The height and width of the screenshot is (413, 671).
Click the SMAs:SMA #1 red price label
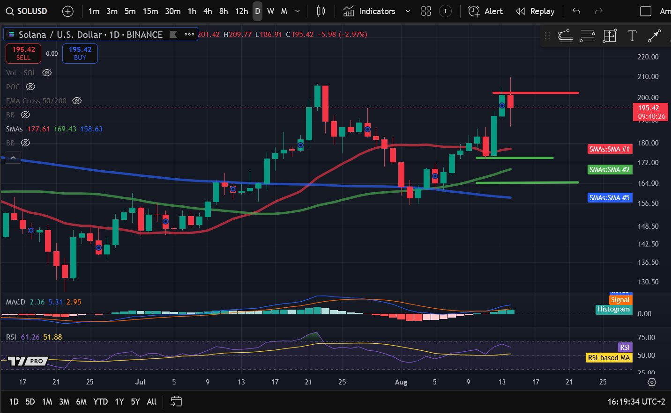pos(610,149)
